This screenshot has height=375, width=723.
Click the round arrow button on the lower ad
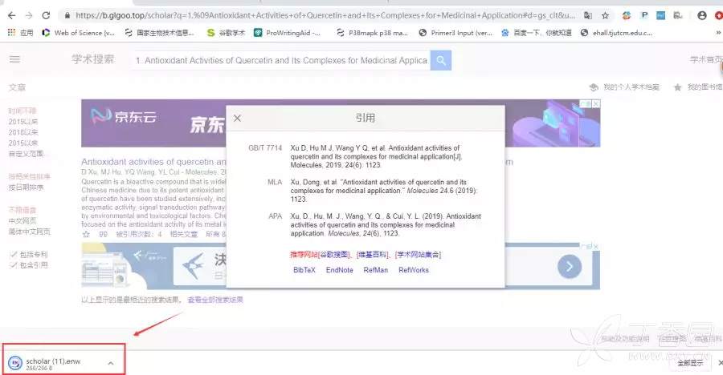point(570,266)
